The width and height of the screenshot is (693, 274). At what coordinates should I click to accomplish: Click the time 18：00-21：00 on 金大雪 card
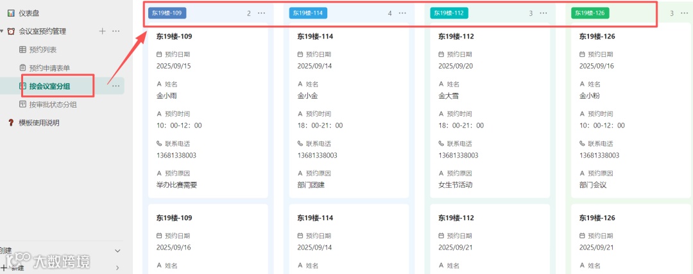pos(461,125)
